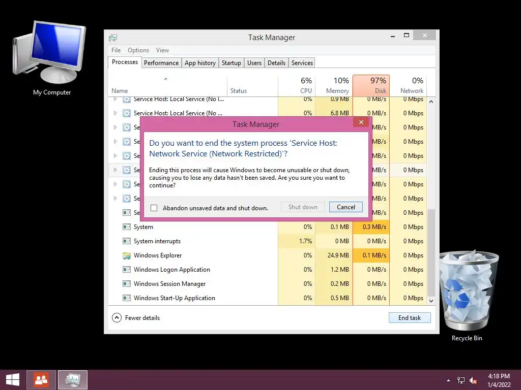Click the 0.3 MB/s disk cell
Screen dimensions: 521x390
pos(371,227)
